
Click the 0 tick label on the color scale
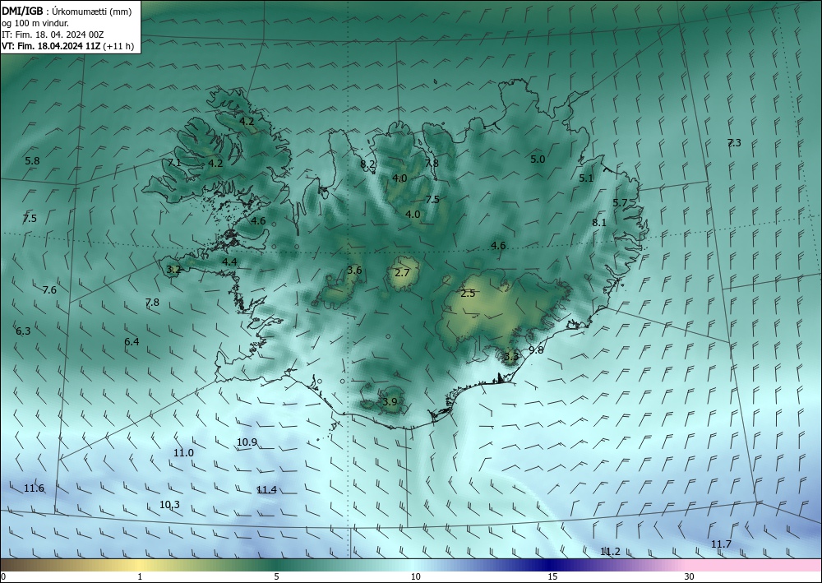coord(3,576)
